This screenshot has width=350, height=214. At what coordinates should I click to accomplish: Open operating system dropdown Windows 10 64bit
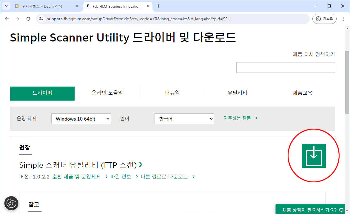click(81, 118)
